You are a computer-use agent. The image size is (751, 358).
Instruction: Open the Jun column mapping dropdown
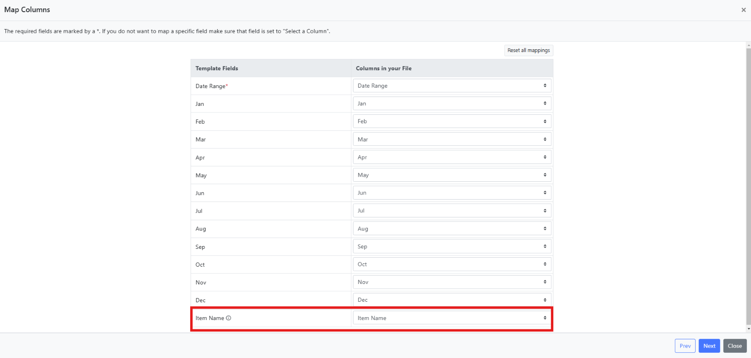pyautogui.click(x=452, y=193)
